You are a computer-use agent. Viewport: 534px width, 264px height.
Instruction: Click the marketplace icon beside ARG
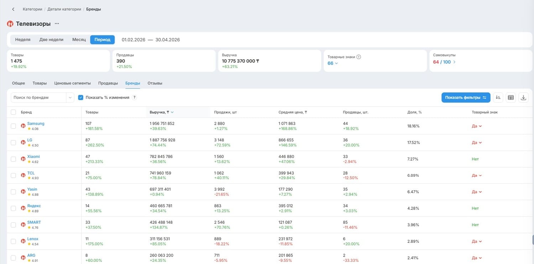pos(23,258)
